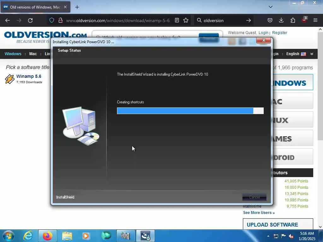Click the 7,153 Downloads text
The image size is (323, 242).
(29, 82)
